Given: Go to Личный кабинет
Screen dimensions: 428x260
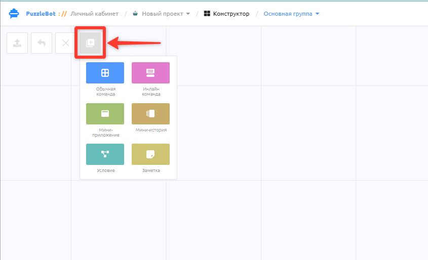Looking at the screenshot, I should (94, 14).
